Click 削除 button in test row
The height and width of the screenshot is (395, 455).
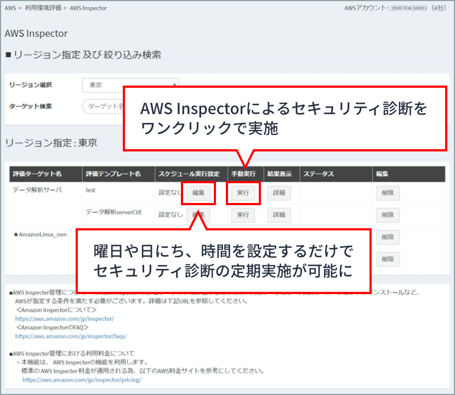pyautogui.click(x=388, y=193)
